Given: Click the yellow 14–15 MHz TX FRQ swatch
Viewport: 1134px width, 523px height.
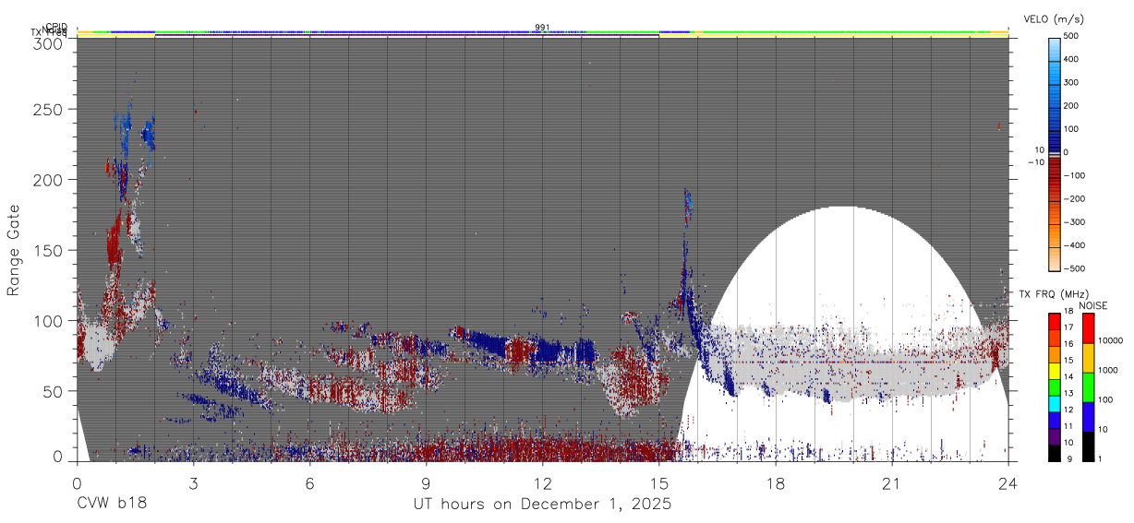Looking at the screenshot, I should point(1055,370).
